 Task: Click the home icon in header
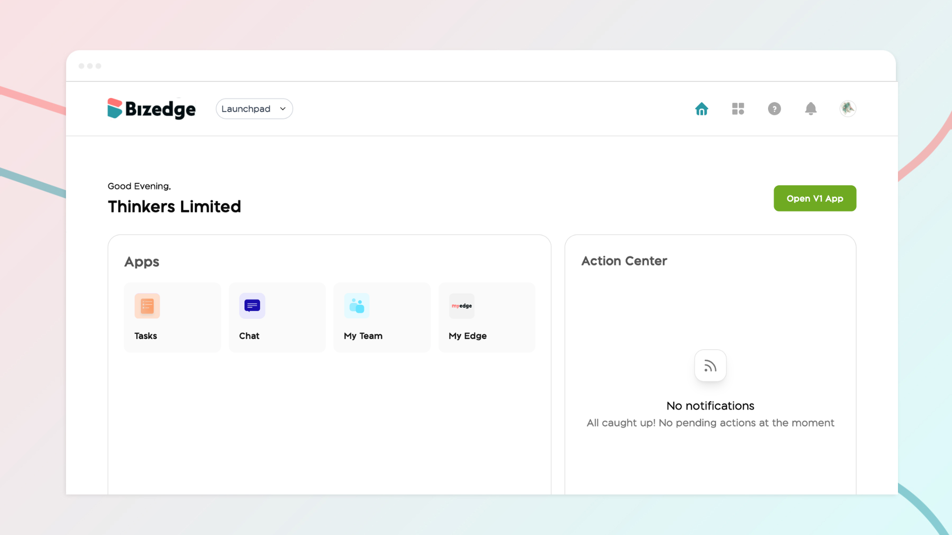tap(702, 108)
